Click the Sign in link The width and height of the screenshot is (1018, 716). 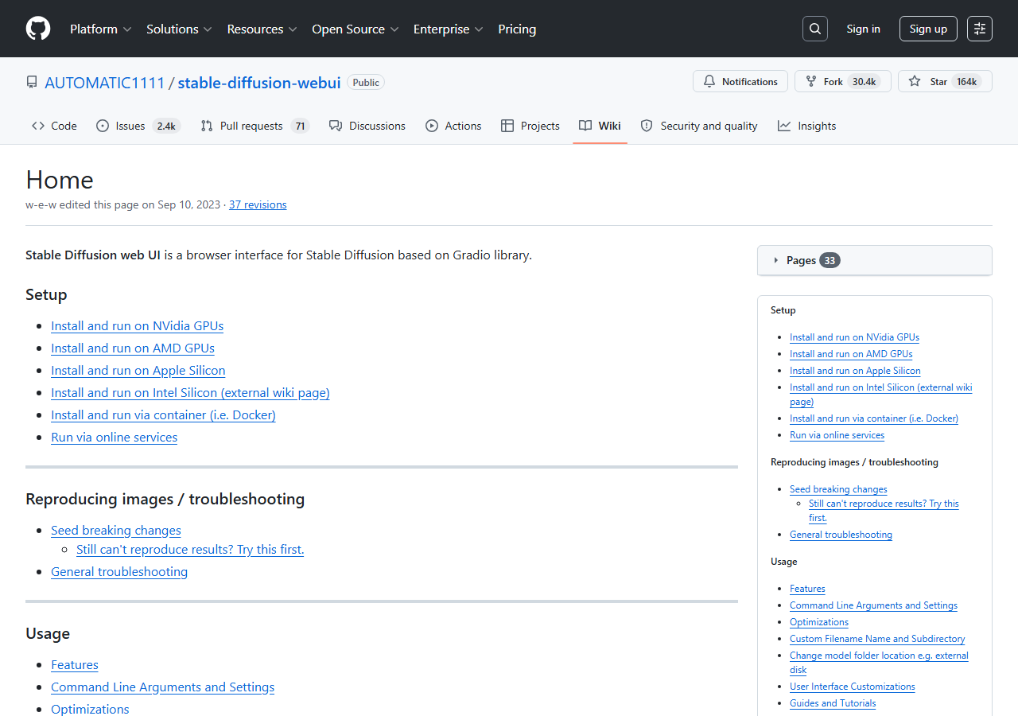point(864,29)
